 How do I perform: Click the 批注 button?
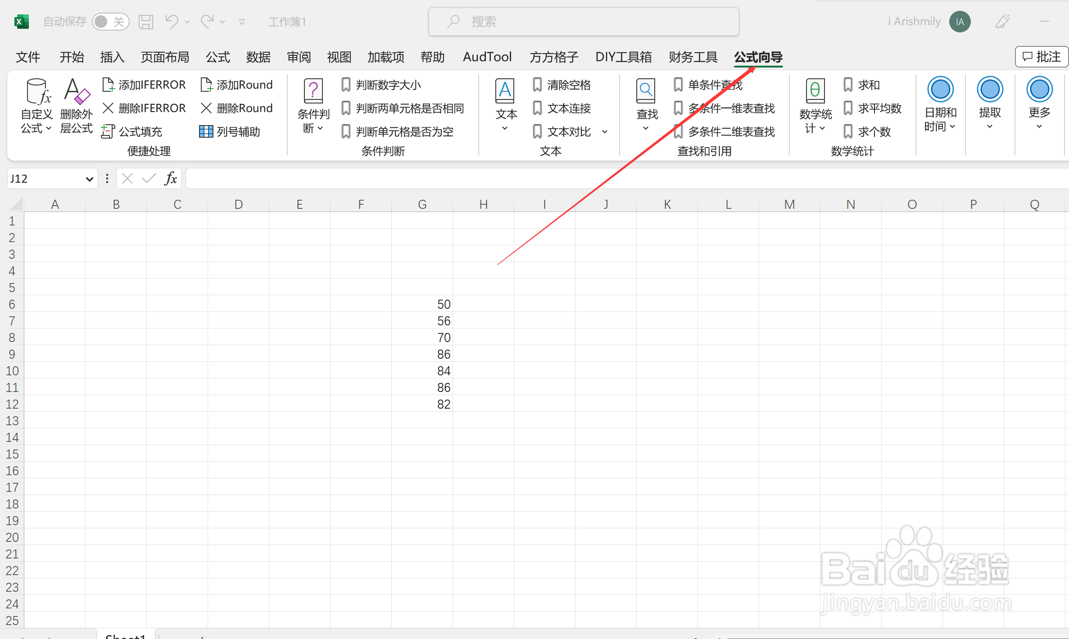tap(1041, 56)
